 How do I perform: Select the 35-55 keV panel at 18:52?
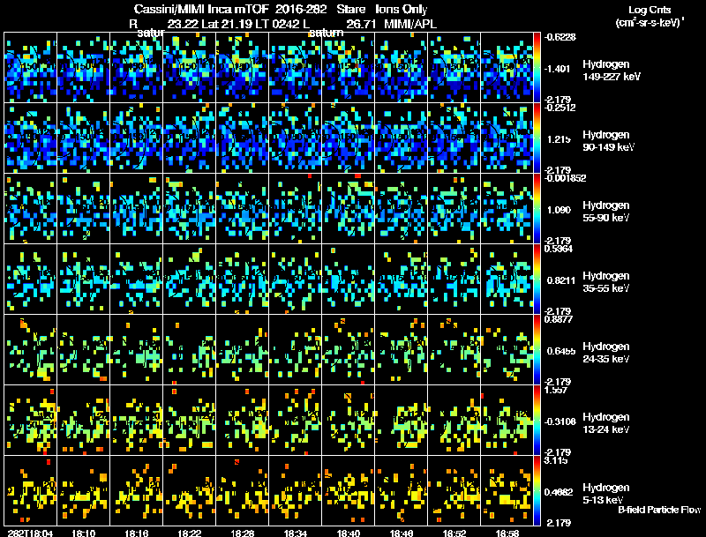click(x=454, y=280)
